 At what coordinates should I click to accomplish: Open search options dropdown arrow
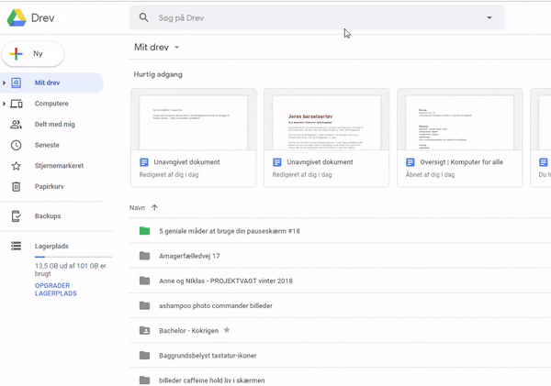click(489, 17)
